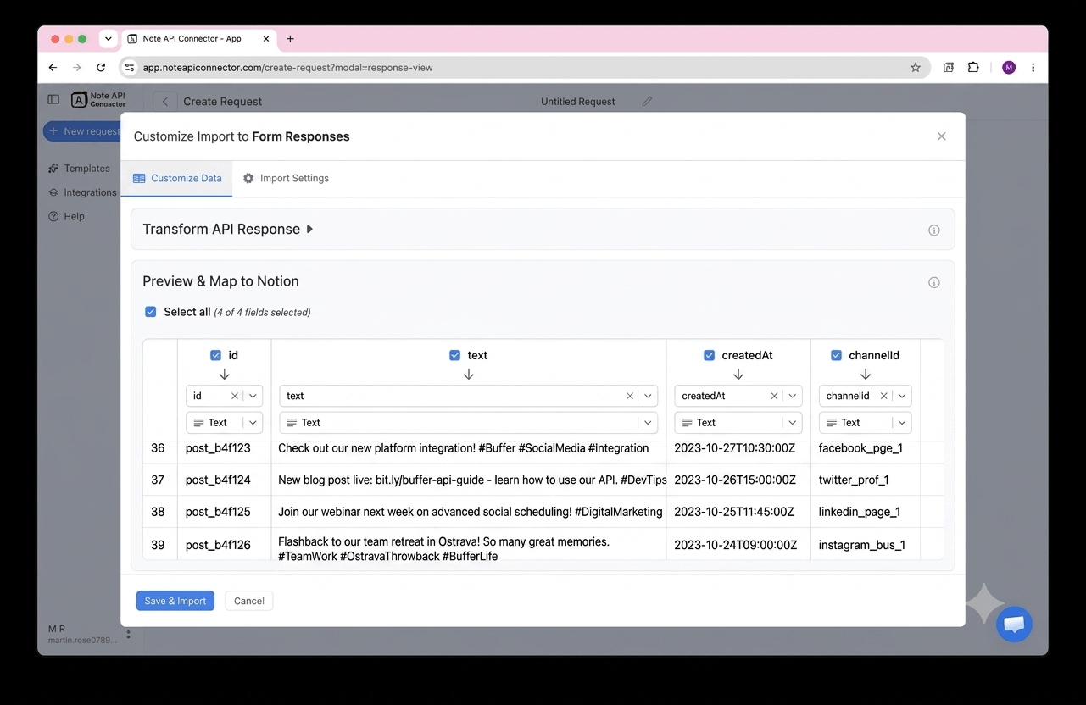Open the createdAt property name dropdown
Viewport: 1086px width, 705px height.
point(793,396)
